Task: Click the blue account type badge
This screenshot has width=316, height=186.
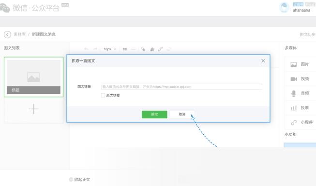Action: (x=298, y=4)
